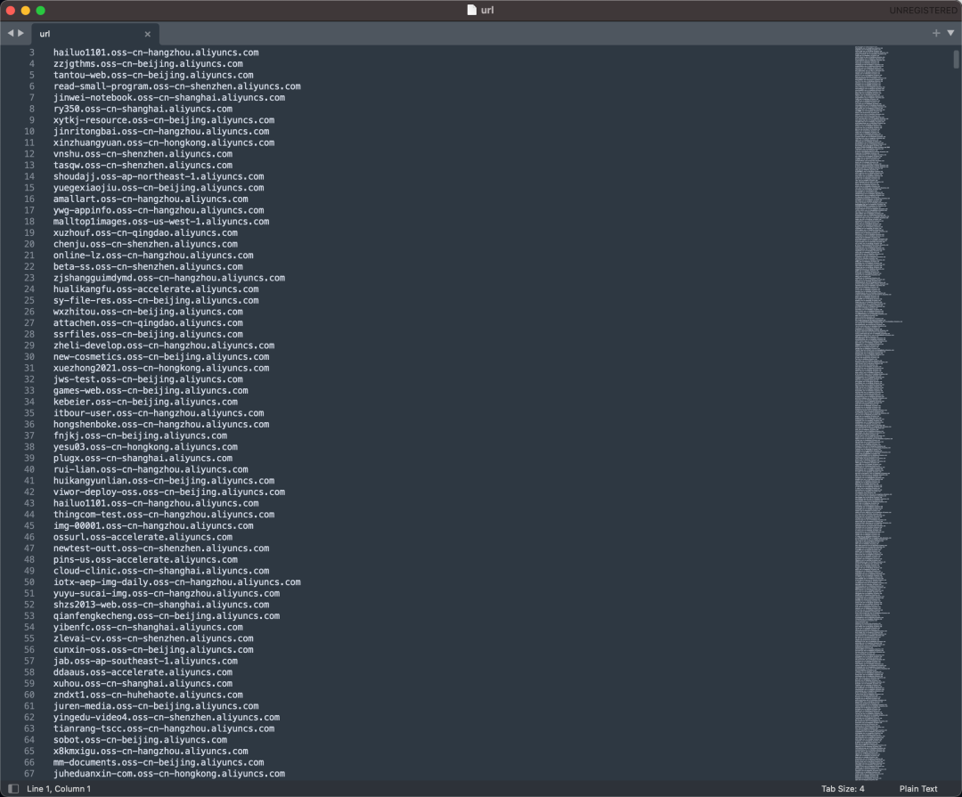Click the tantou-web.oss-cn-beijing line
This screenshot has height=797, width=962.
(153, 75)
